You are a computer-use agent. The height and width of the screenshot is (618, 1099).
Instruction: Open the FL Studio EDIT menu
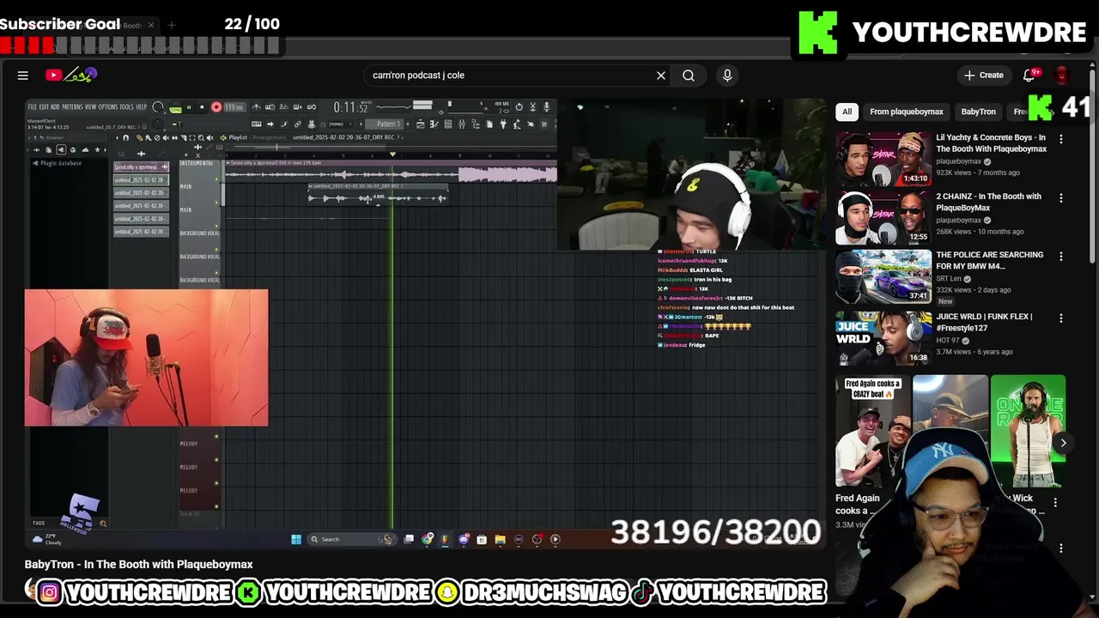(44, 107)
